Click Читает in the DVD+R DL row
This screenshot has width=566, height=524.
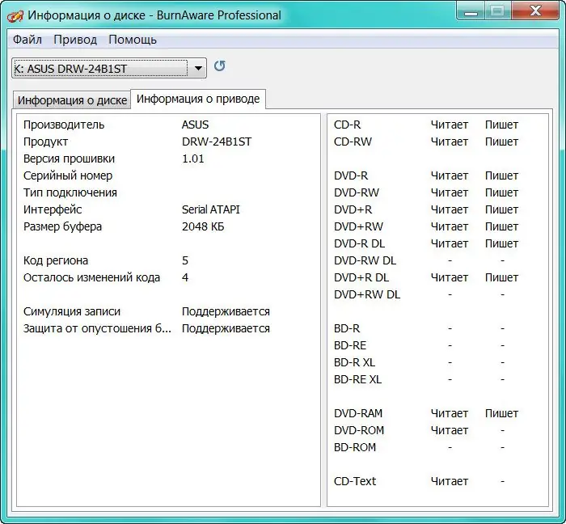(x=450, y=277)
